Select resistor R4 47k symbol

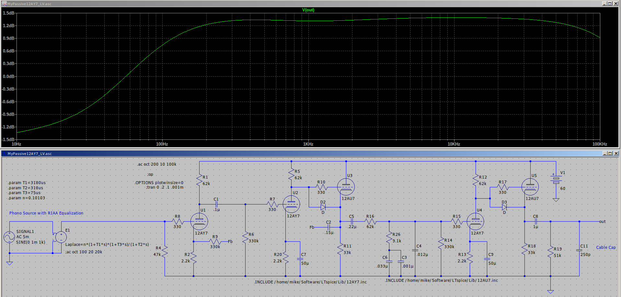point(165,251)
